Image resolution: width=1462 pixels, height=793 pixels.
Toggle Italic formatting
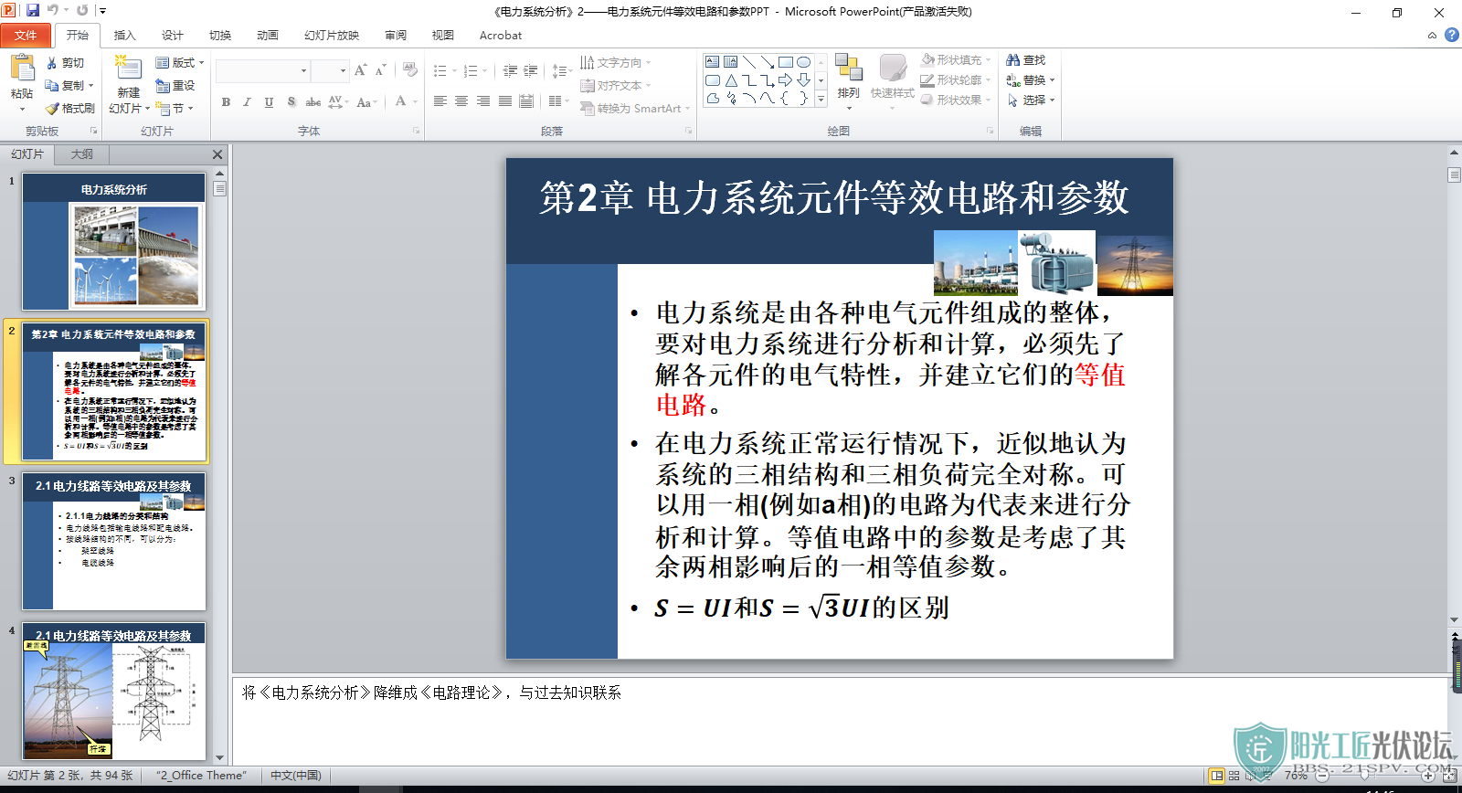(x=247, y=102)
